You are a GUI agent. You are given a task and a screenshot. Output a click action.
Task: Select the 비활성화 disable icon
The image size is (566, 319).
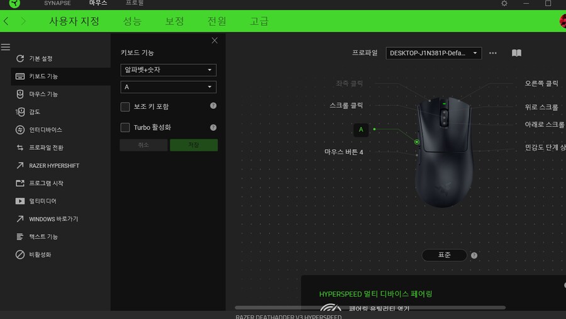click(x=20, y=254)
